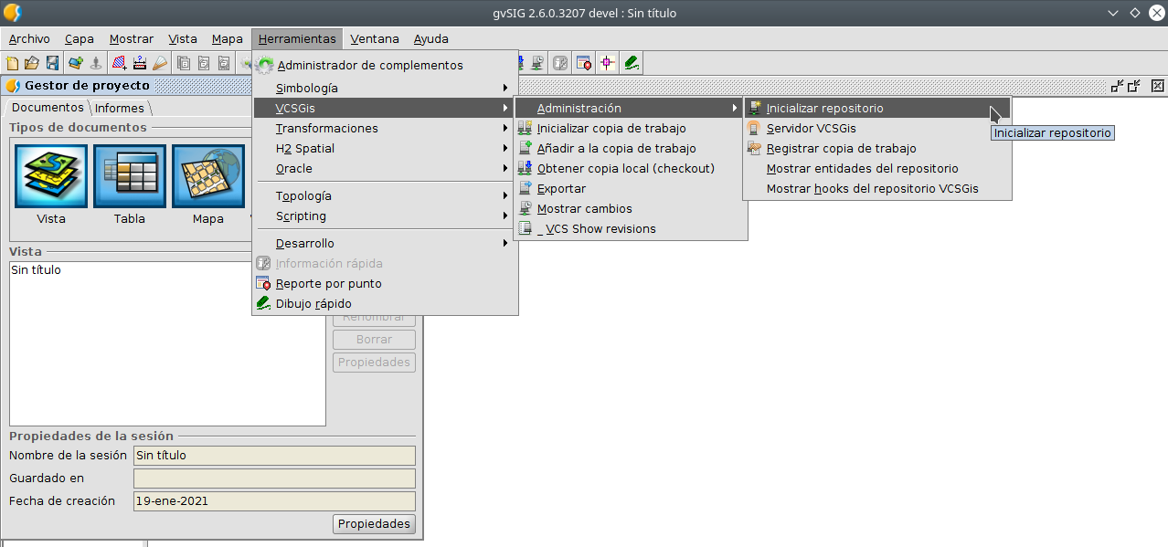Viewport: 1168px width, 547px height.
Task: Click the second grayed document toolbar icon
Action: click(x=204, y=63)
